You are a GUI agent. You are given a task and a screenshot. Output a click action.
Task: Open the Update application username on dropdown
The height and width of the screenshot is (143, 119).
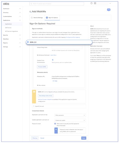[70, 120]
